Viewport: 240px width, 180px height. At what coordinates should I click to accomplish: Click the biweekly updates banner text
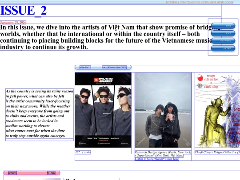pyautogui.click(x=200, y=2)
